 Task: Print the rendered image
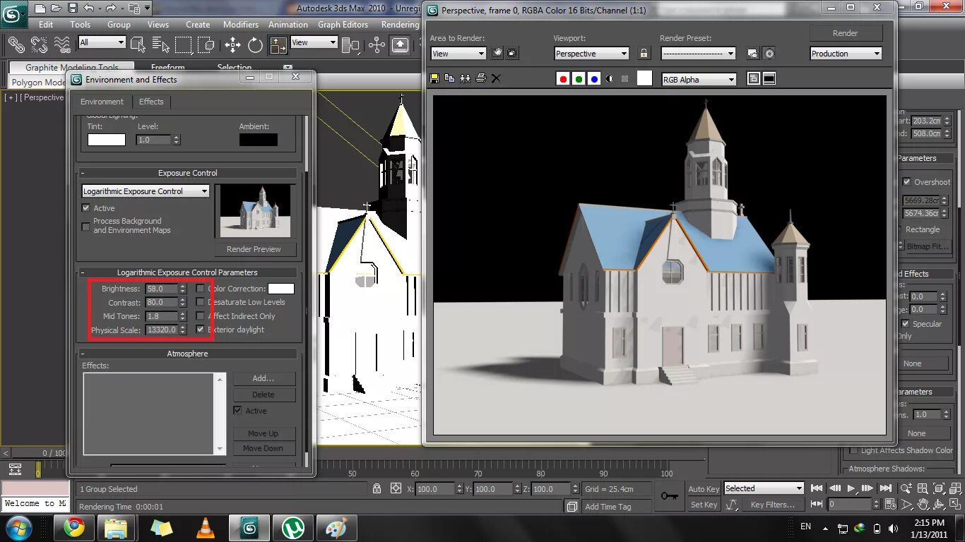click(481, 78)
